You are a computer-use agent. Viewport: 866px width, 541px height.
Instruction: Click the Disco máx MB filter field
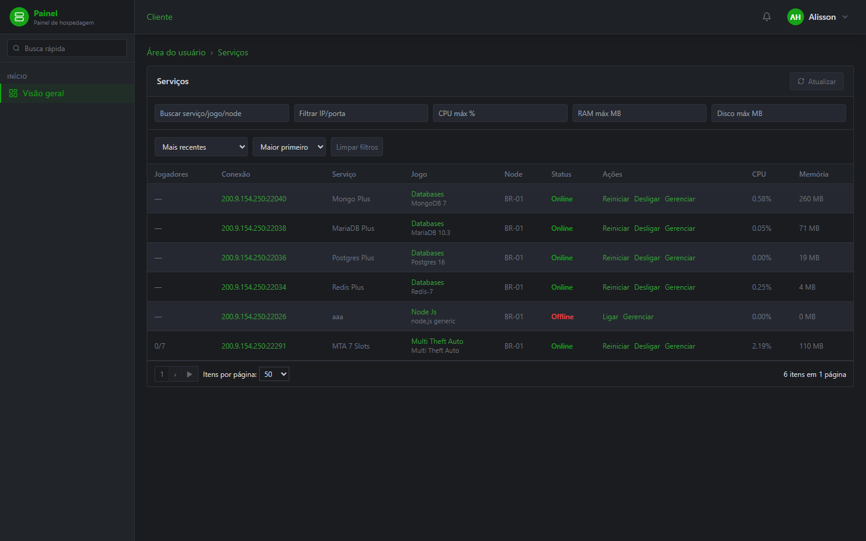click(x=779, y=113)
